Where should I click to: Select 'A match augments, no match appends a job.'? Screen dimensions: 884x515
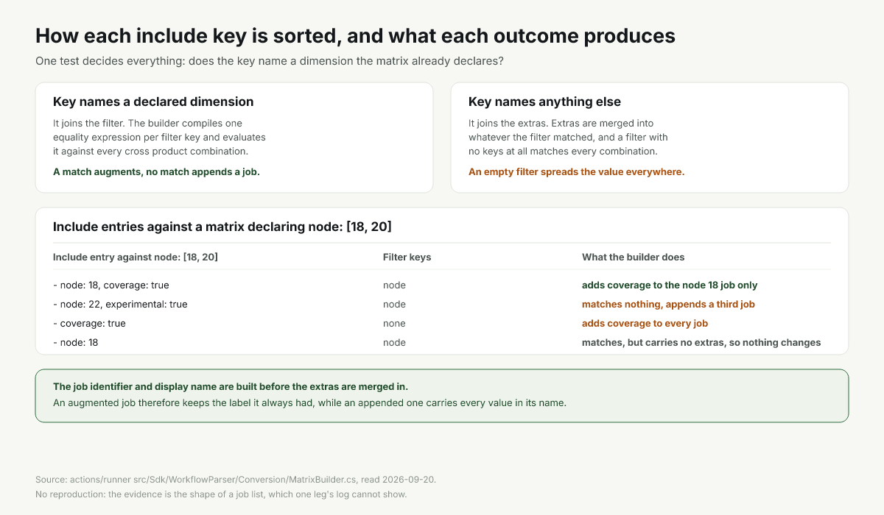point(156,171)
